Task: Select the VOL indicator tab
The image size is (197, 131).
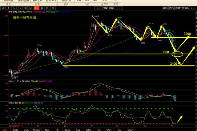Action: pos(26,130)
